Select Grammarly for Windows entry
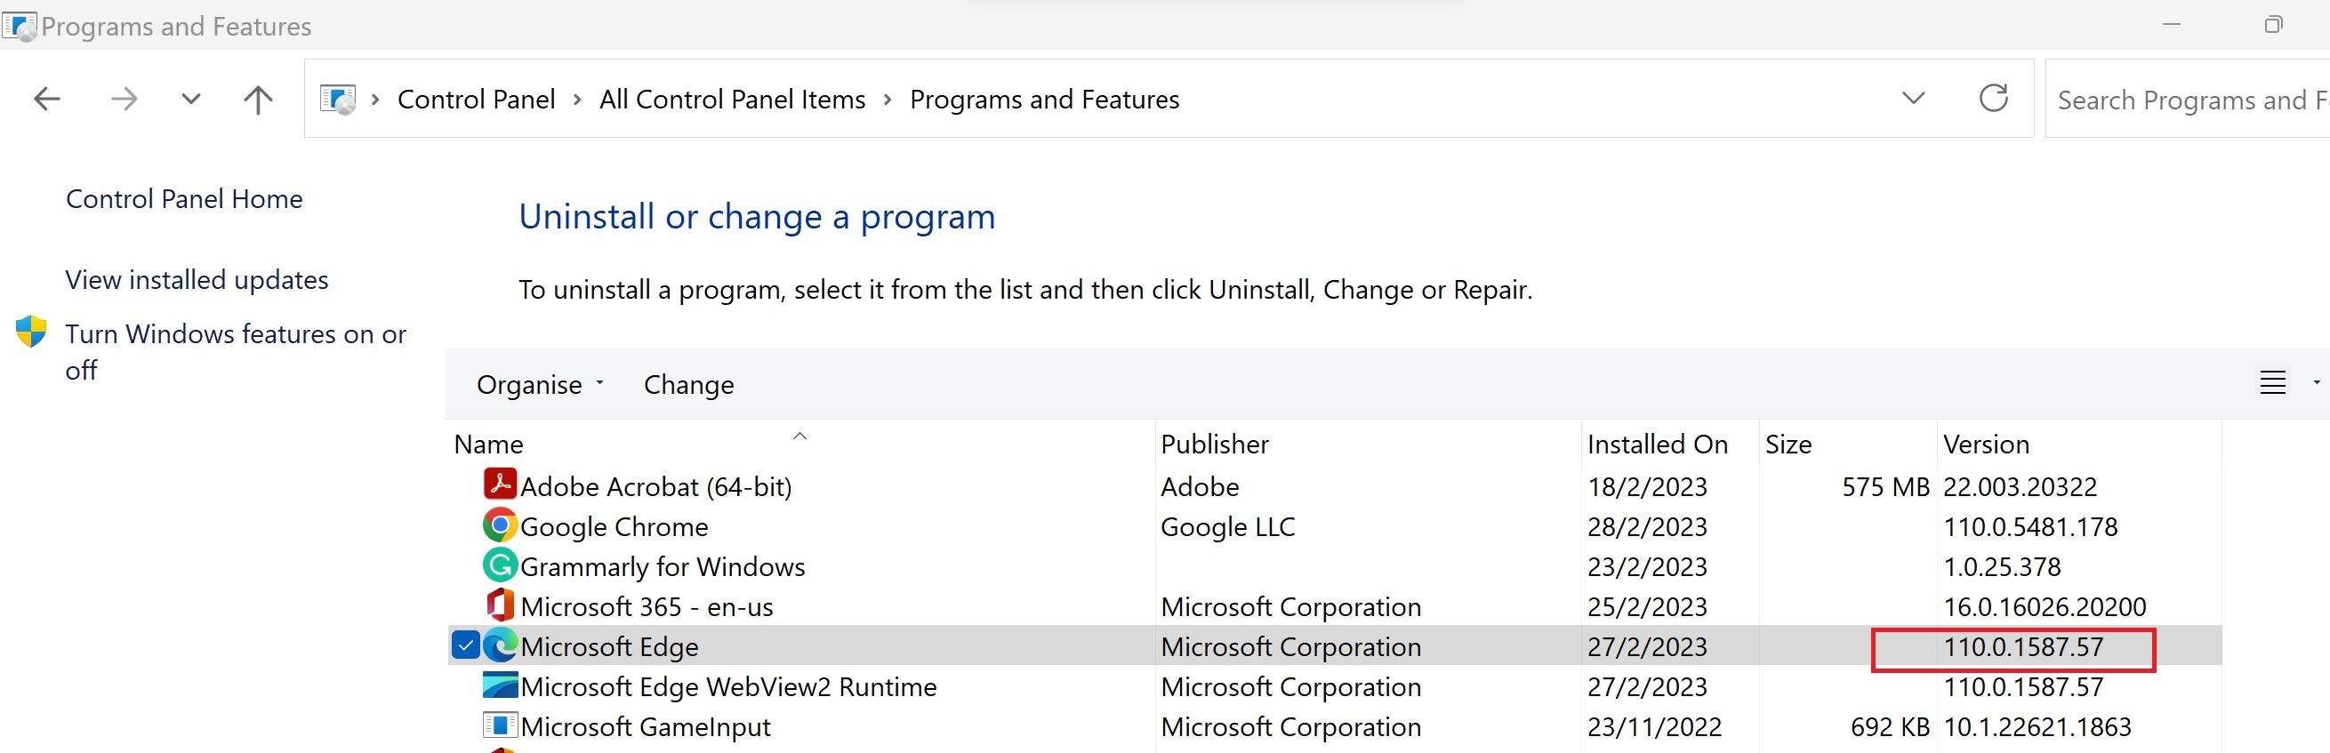The image size is (2330, 753). coord(663,567)
